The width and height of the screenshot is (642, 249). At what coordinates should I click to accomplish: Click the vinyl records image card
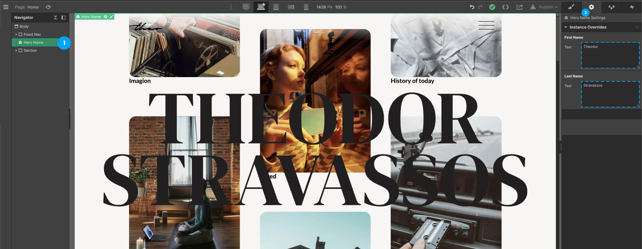[184, 46]
